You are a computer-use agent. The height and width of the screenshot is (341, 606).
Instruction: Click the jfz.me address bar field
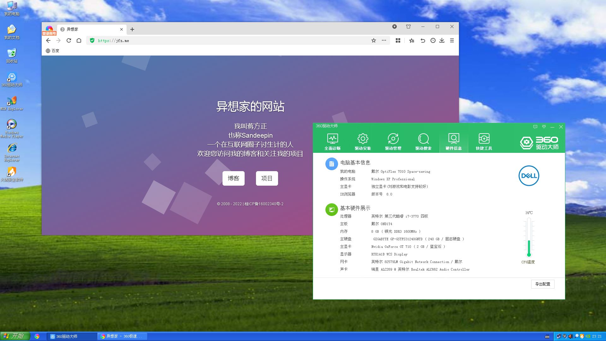click(x=221, y=41)
